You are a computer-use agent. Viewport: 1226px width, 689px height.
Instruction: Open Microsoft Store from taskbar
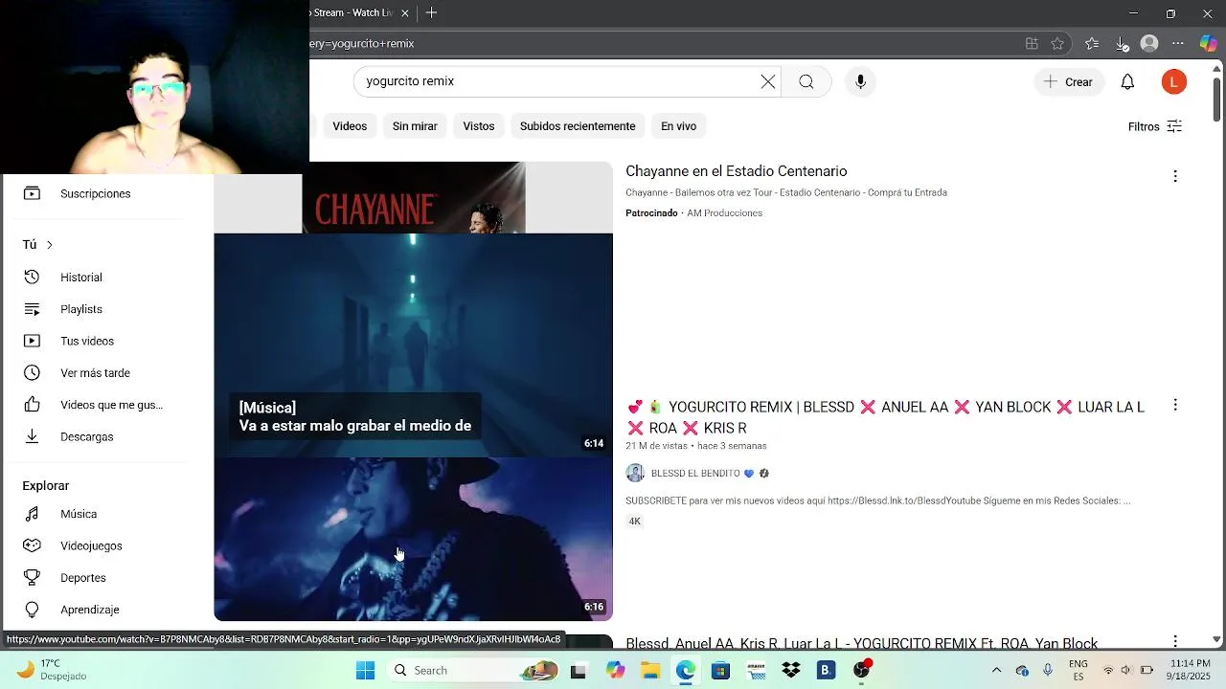point(720,671)
